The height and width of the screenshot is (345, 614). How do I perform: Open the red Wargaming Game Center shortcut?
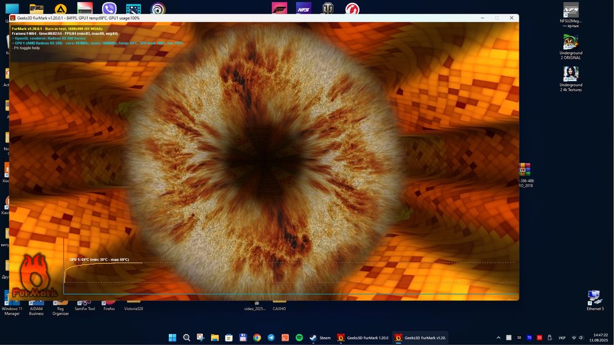tap(352, 9)
